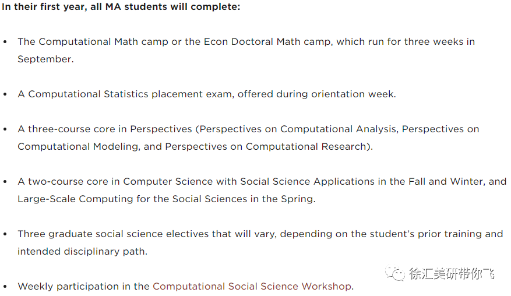Click the text 'offered during orientation week'
This screenshot has width=511, height=296.
315,94
